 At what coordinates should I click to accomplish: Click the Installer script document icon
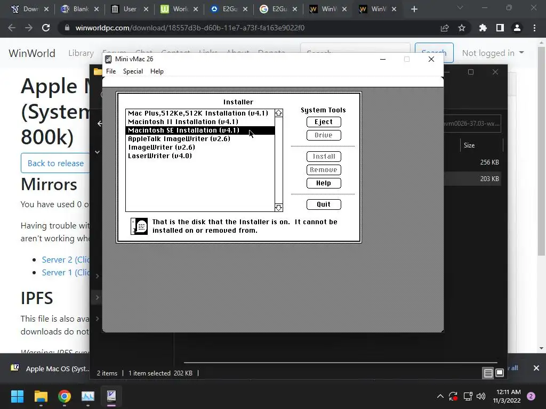(x=139, y=226)
